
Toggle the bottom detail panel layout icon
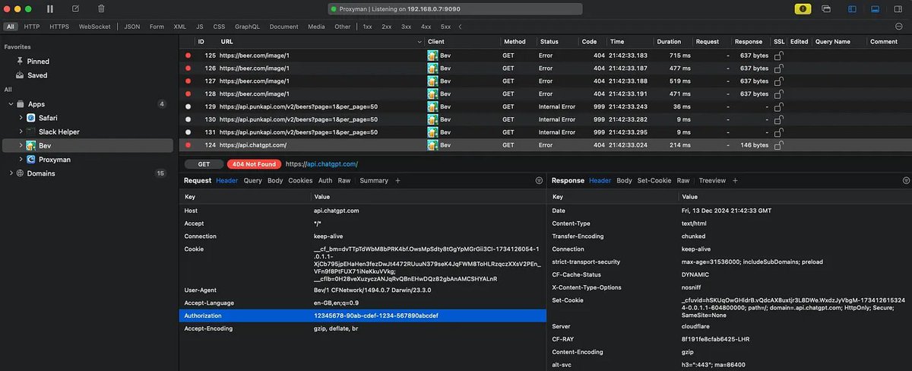(875, 9)
